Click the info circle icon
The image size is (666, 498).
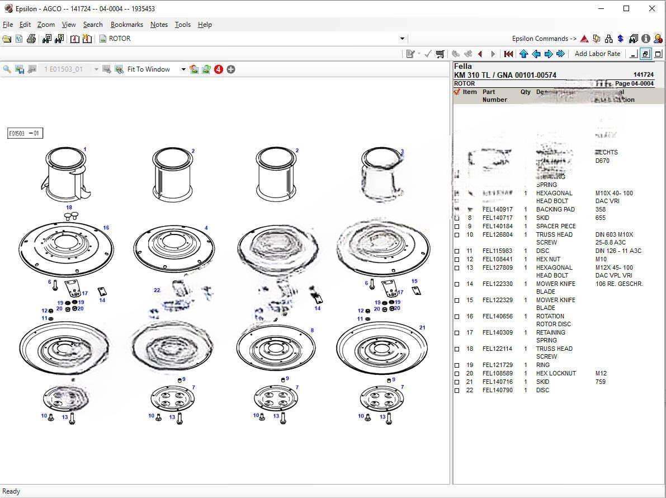[x=646, y=39]
